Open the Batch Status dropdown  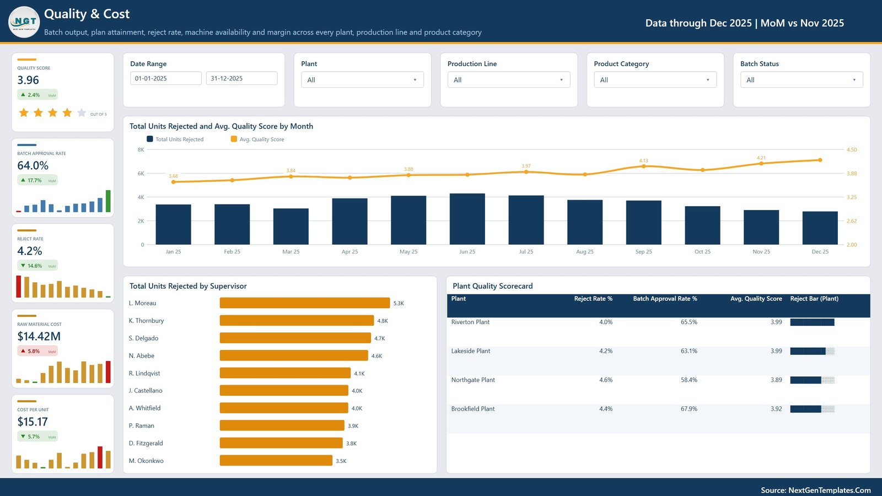point(802,80)
